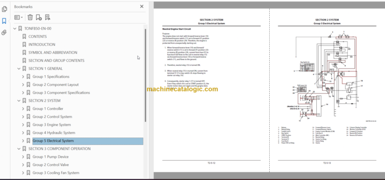Go to the INTRODUCTION bookmark
Image resolution: width=385 pixels, height=180 pixels.
point(42,44)
